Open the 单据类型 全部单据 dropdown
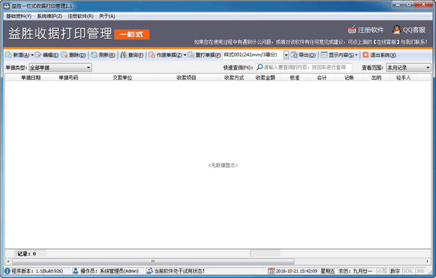Image resolution: width=436 pixels, height=278 pixels. (60, 68)
